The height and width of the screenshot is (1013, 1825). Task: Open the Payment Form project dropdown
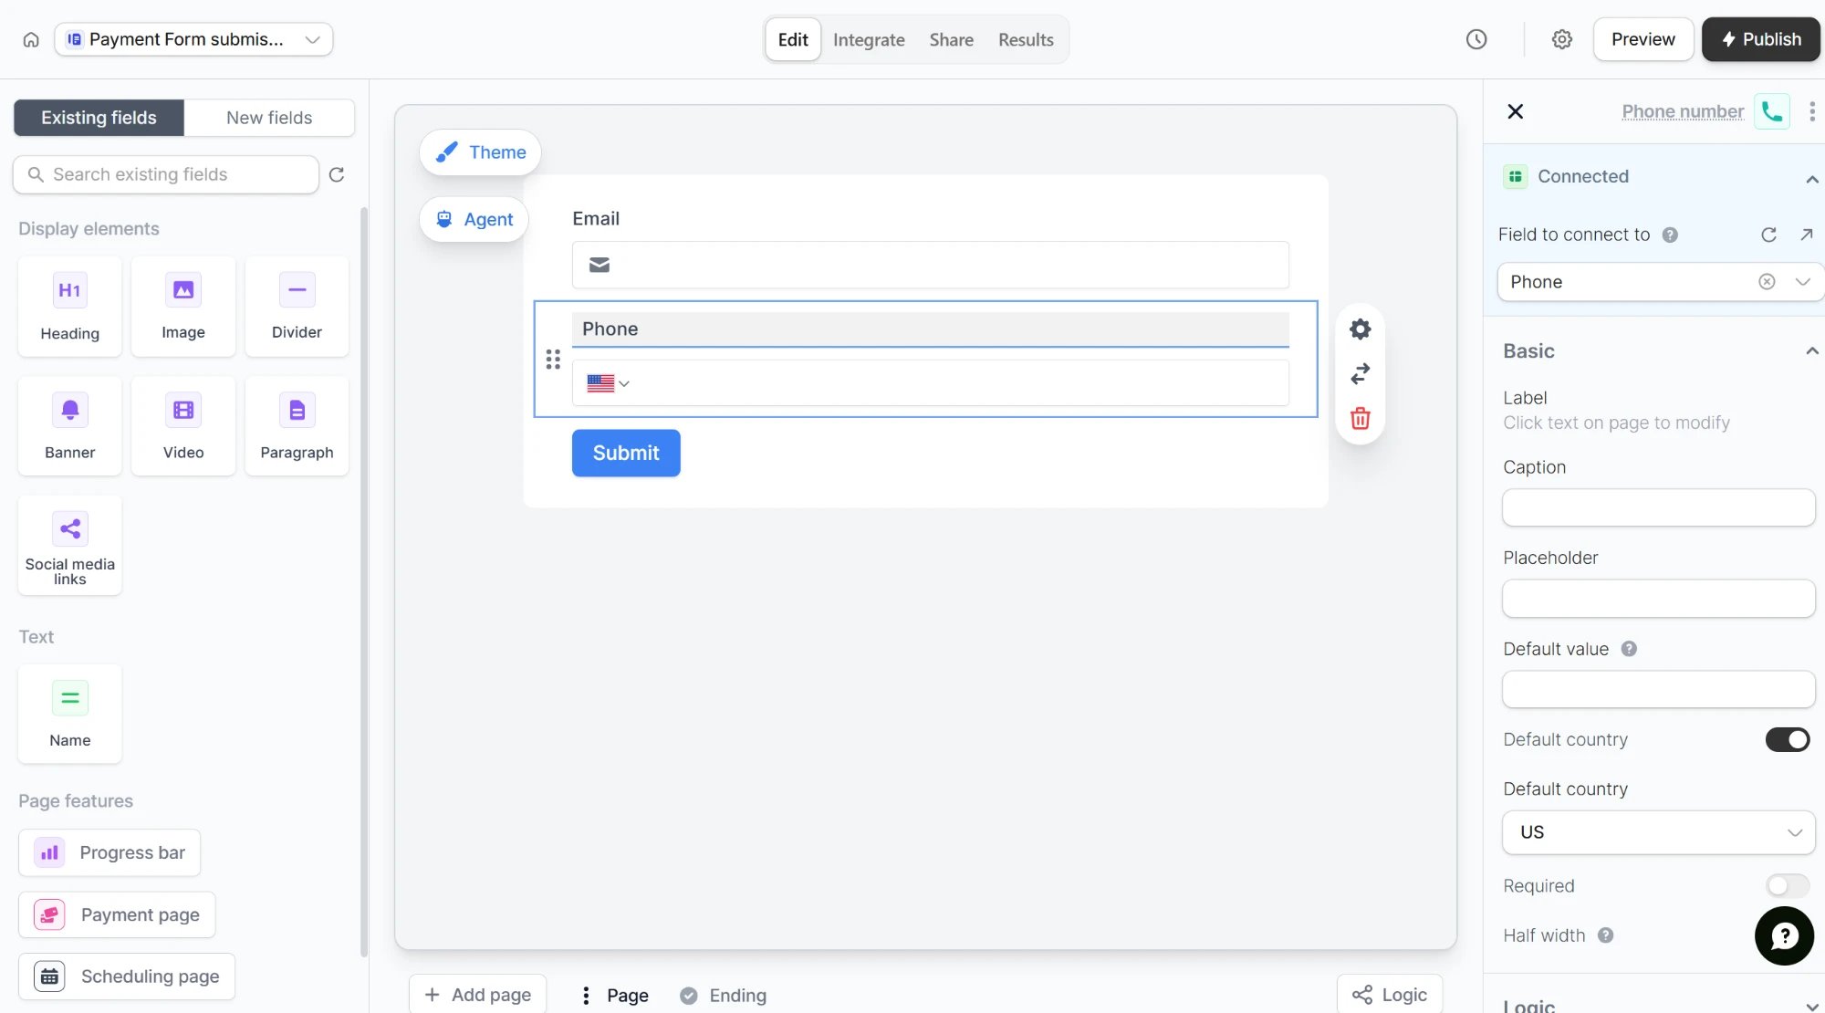[193, 39]
